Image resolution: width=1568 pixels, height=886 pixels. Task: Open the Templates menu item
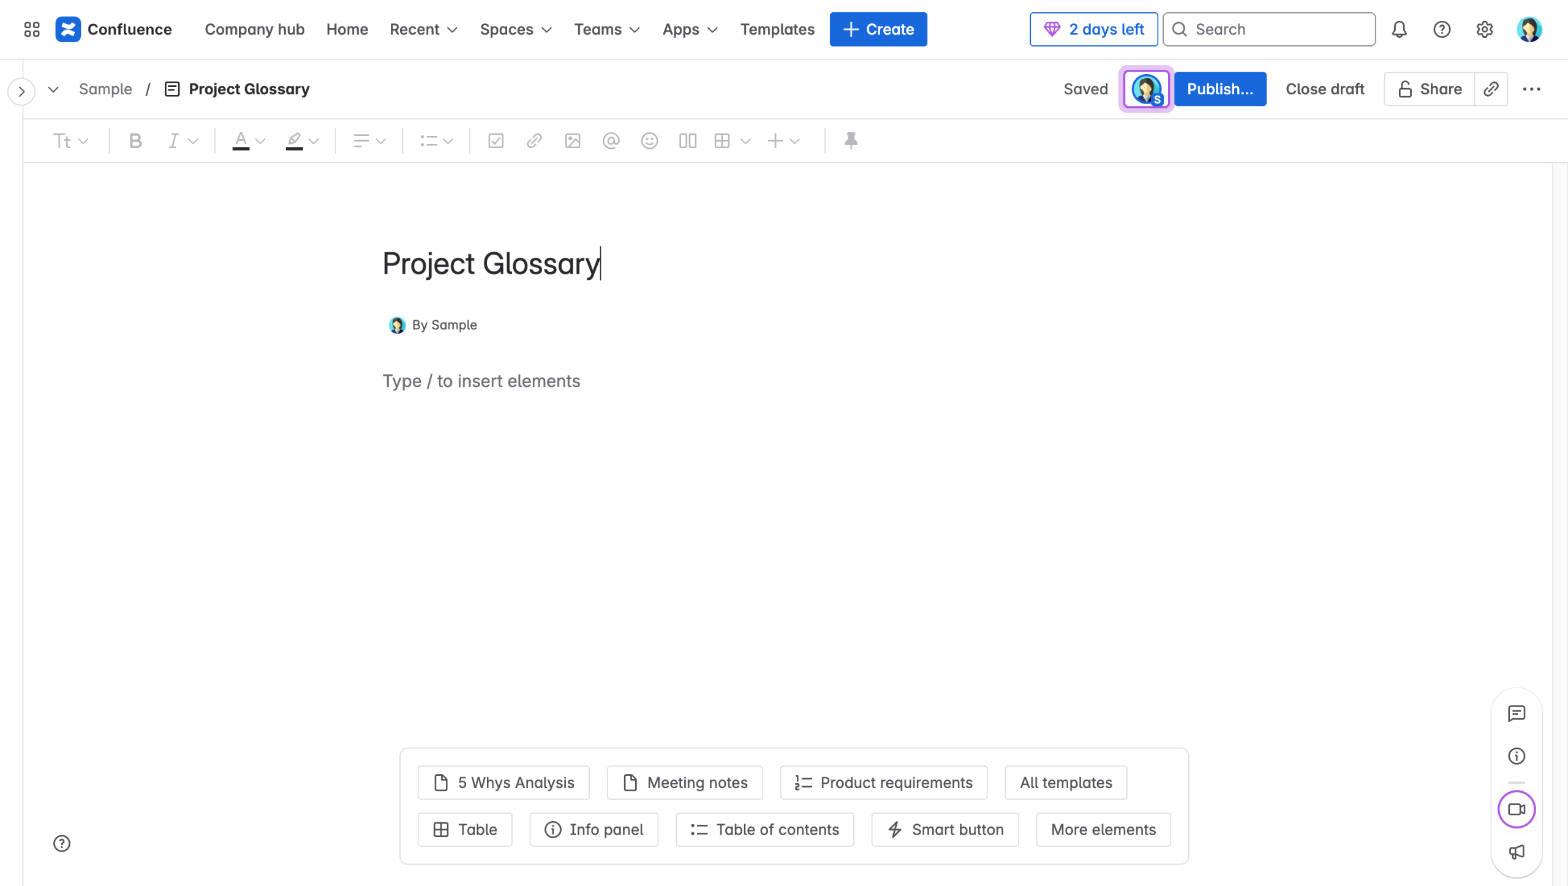click(777, 29)
